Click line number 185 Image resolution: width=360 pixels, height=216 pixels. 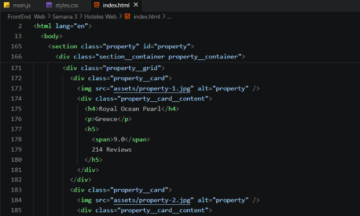(x=16, y=210)
